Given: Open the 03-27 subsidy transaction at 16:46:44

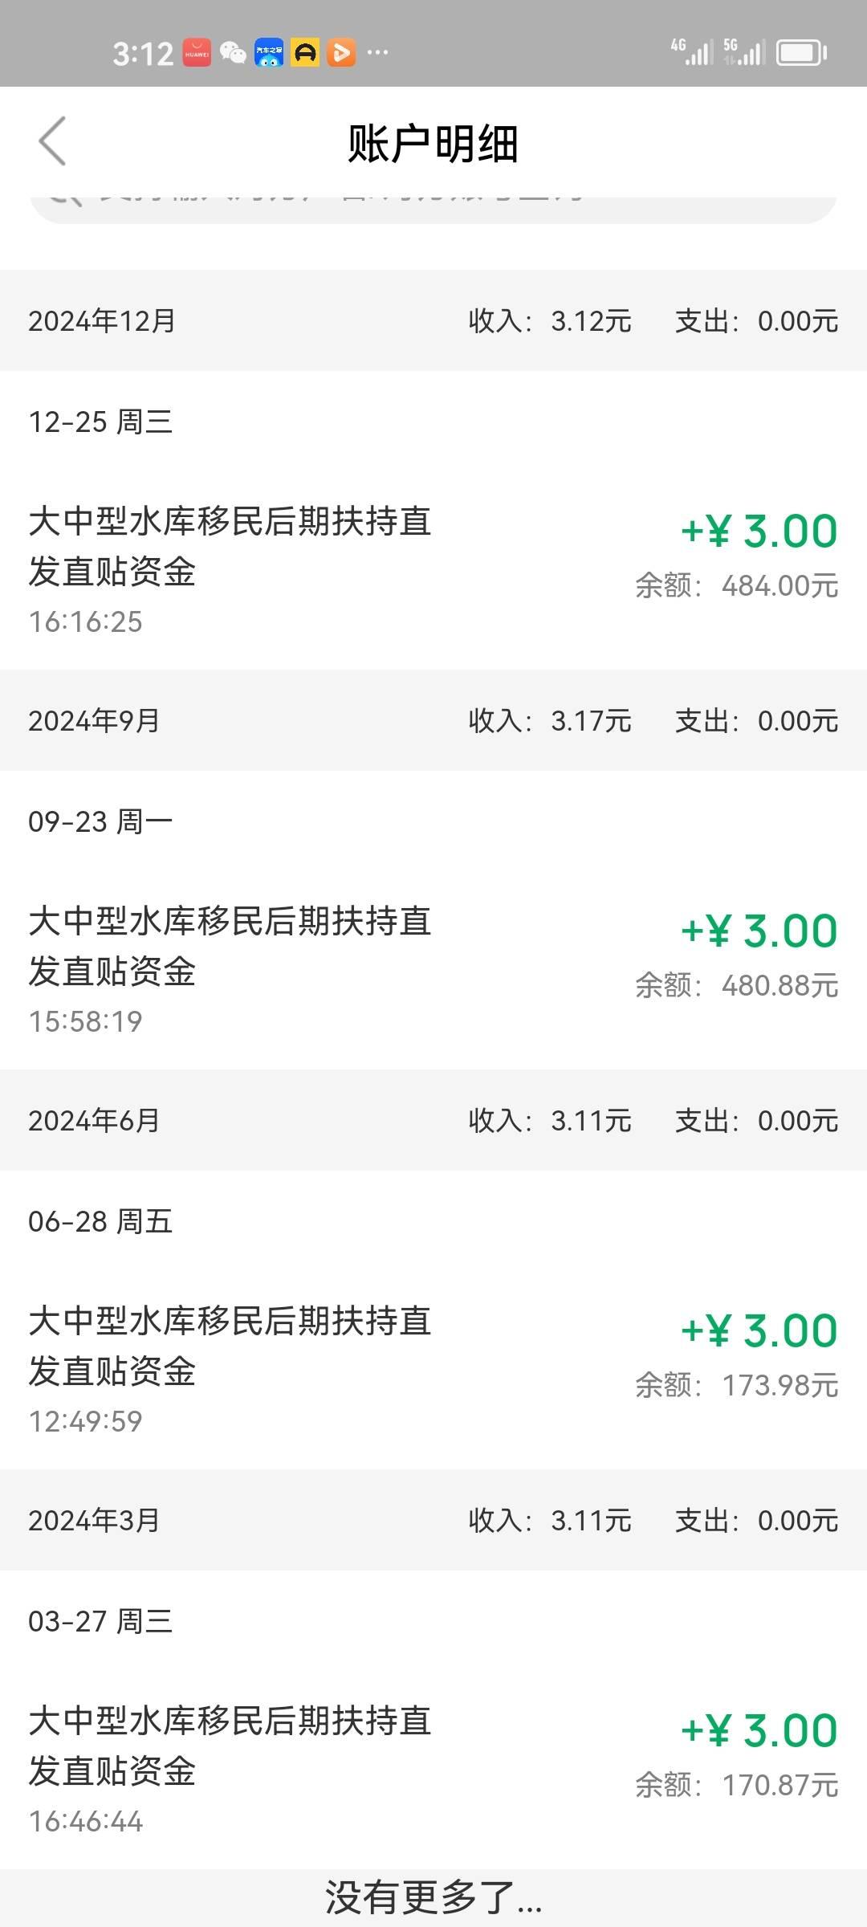Looking at the screenshot, I should [x=433, y=1770].
